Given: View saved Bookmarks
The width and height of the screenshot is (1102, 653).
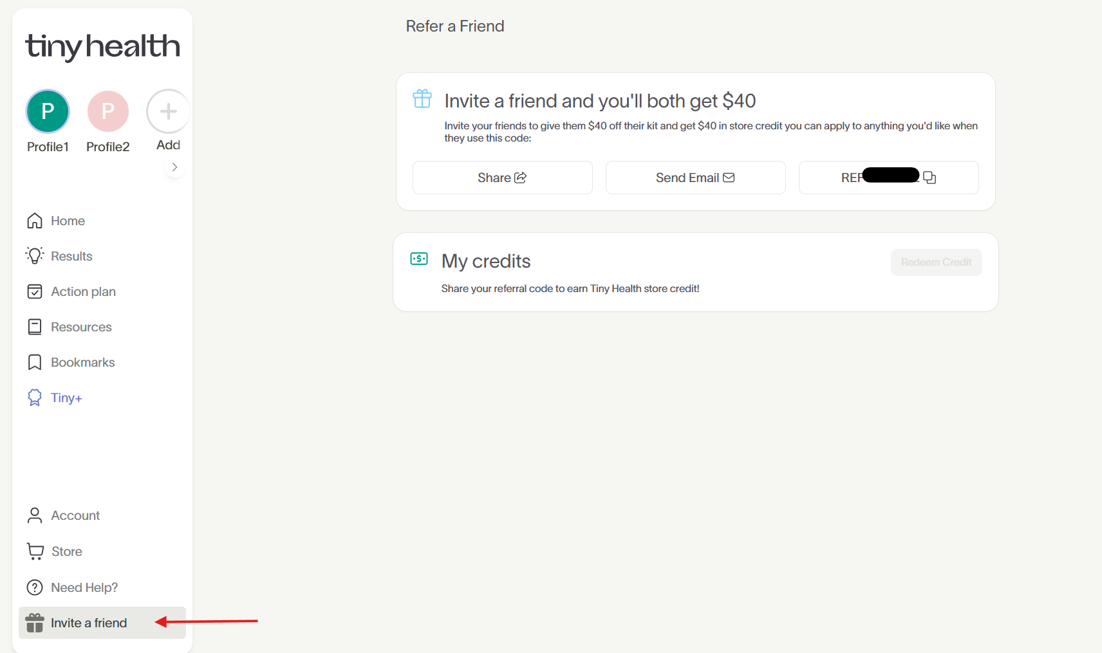Looking at the screenshot, I should (83, 362).
